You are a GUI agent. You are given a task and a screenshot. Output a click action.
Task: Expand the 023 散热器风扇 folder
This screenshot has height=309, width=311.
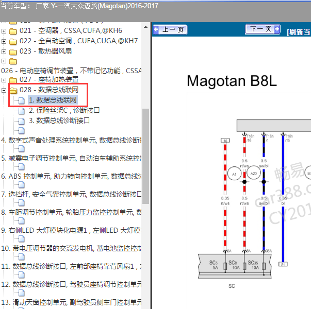coord(4,51)
